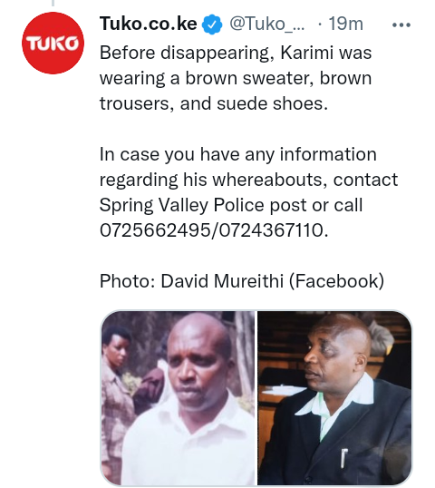Click the white TUKO lettering in logo
The width and height of the screenshot is (435, 488).
(x=53, y=44)
